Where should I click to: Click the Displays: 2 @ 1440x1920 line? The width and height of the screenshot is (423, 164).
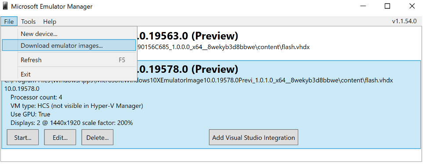click(72, 123)
